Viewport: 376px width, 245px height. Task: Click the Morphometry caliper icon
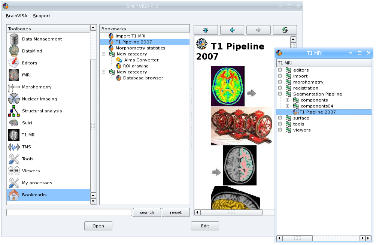(14, 87)
